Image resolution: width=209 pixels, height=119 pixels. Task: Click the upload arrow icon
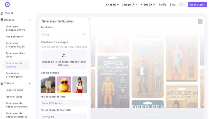tap(64, 56)
